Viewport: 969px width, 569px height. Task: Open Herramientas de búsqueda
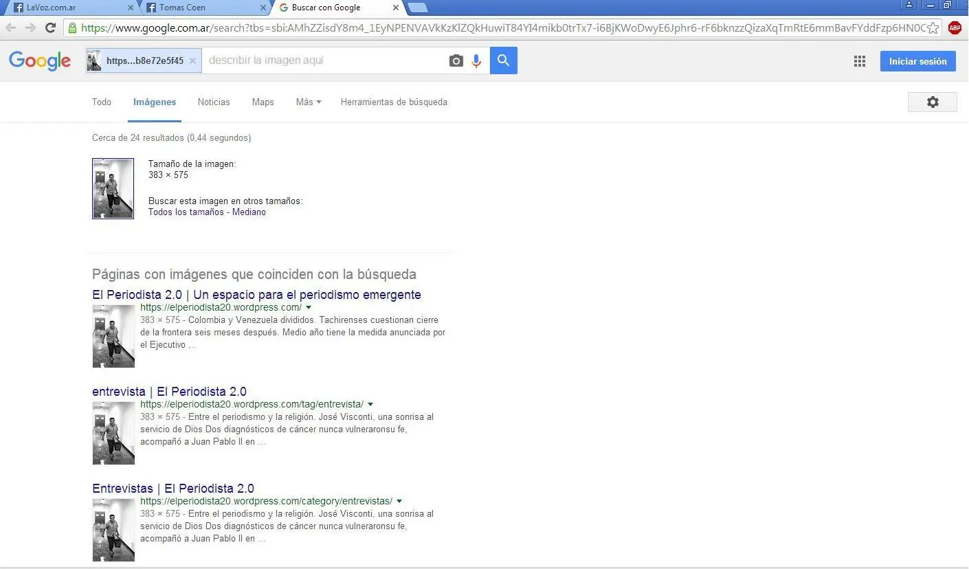394,102
